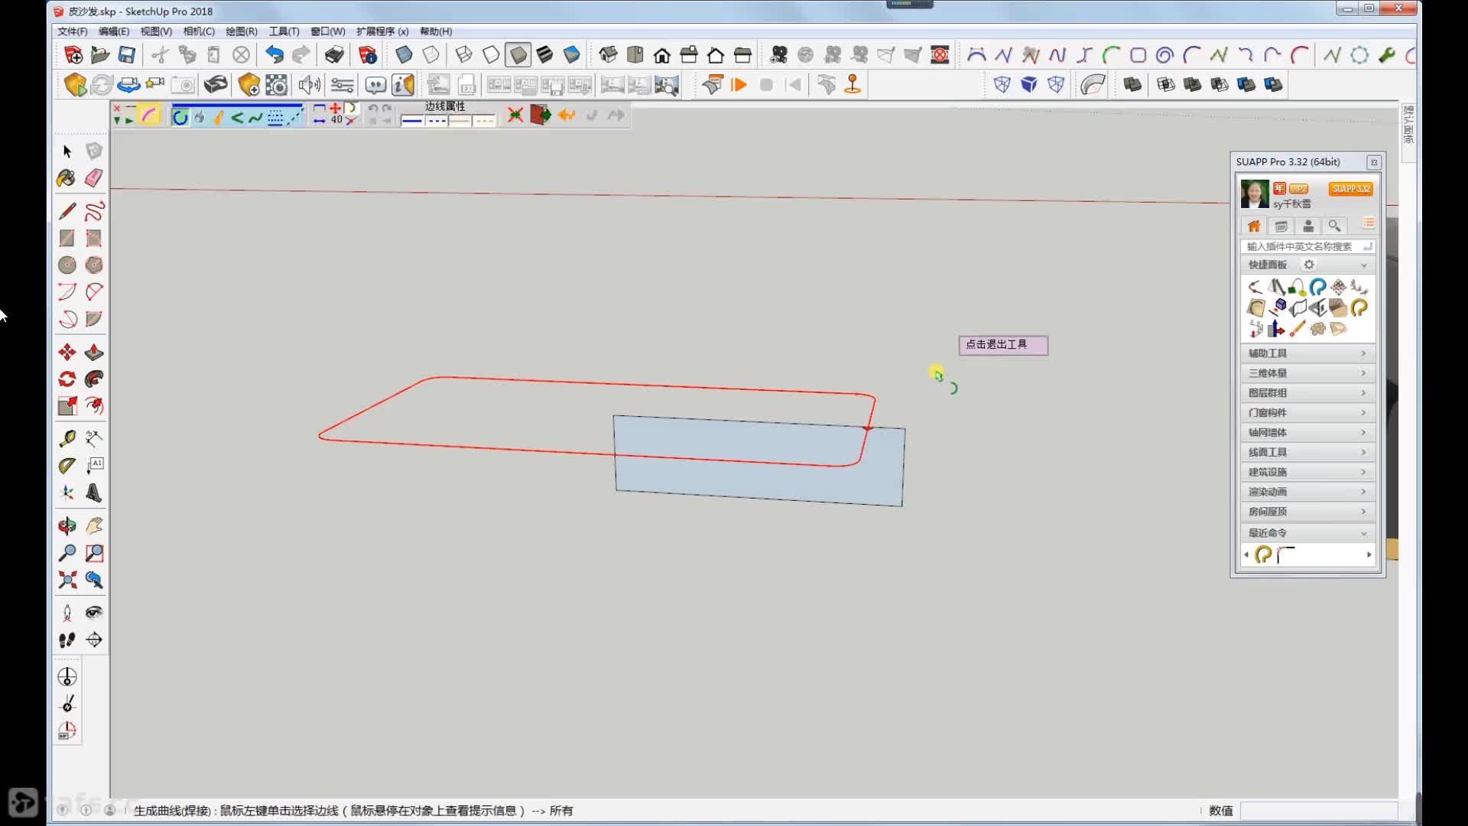
Task: Select the Move tool
Action: [67, 352]
